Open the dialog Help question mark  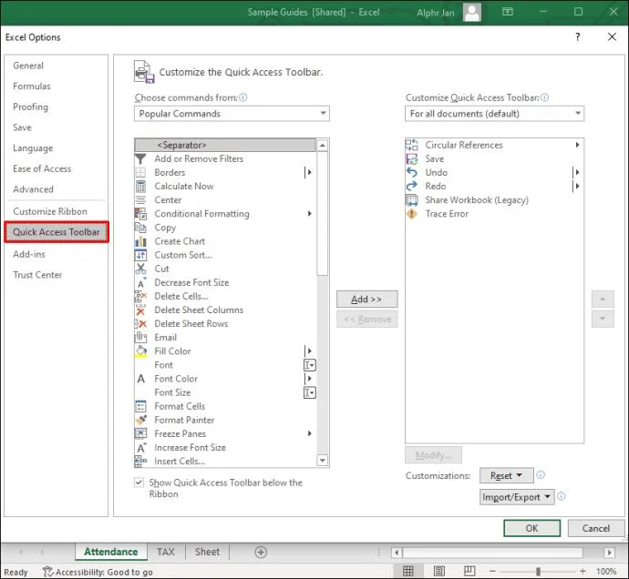pos(578,37)
